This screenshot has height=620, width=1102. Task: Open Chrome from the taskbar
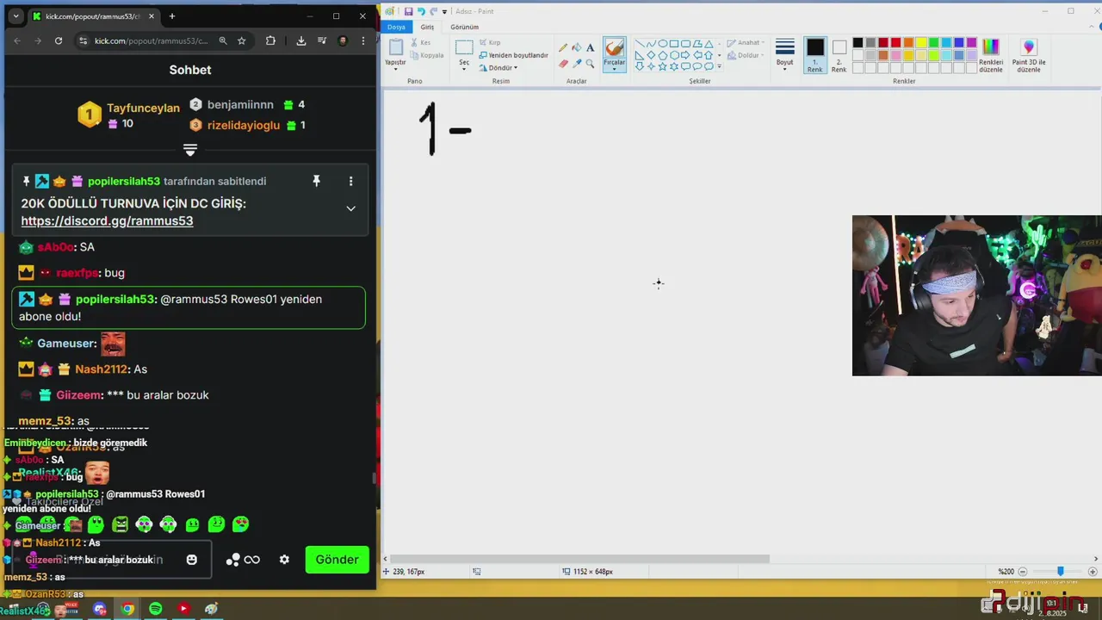click(x=127, y=609)
